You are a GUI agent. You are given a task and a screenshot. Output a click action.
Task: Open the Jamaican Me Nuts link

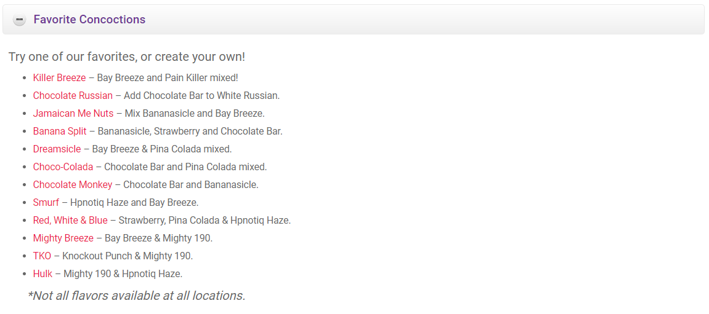click(x=73, y=114)
